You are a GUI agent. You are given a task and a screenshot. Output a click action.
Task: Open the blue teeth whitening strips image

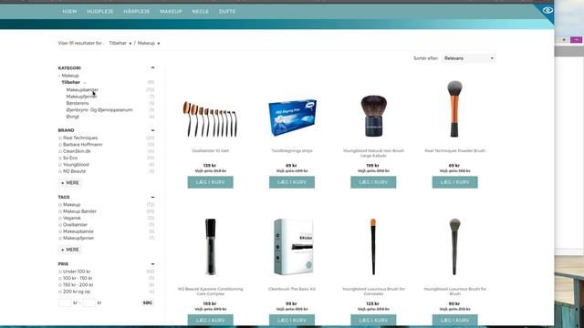point(292,118)
